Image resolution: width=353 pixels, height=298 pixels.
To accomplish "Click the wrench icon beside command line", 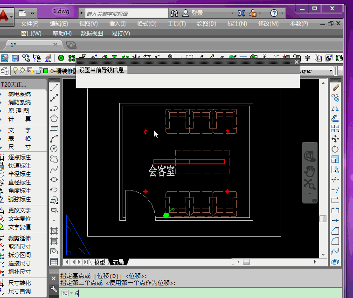I will pos(54,289).
